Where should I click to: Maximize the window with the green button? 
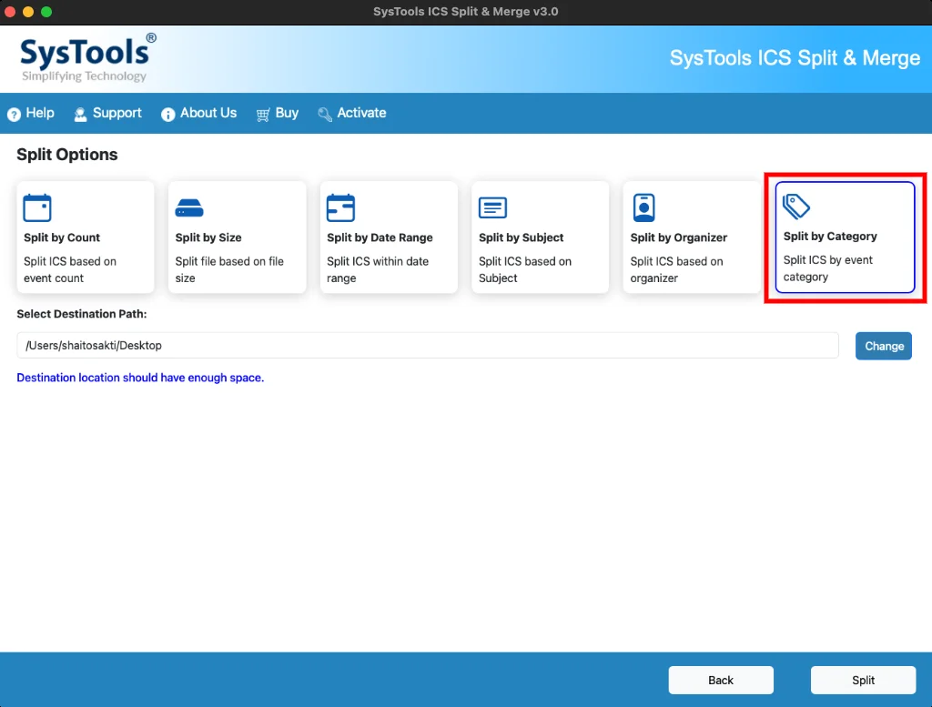pos(46,12)
